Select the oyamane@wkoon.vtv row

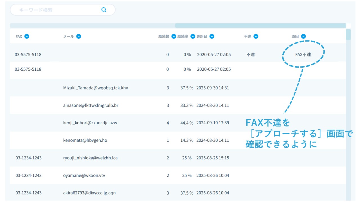click(x=84, y=175)
